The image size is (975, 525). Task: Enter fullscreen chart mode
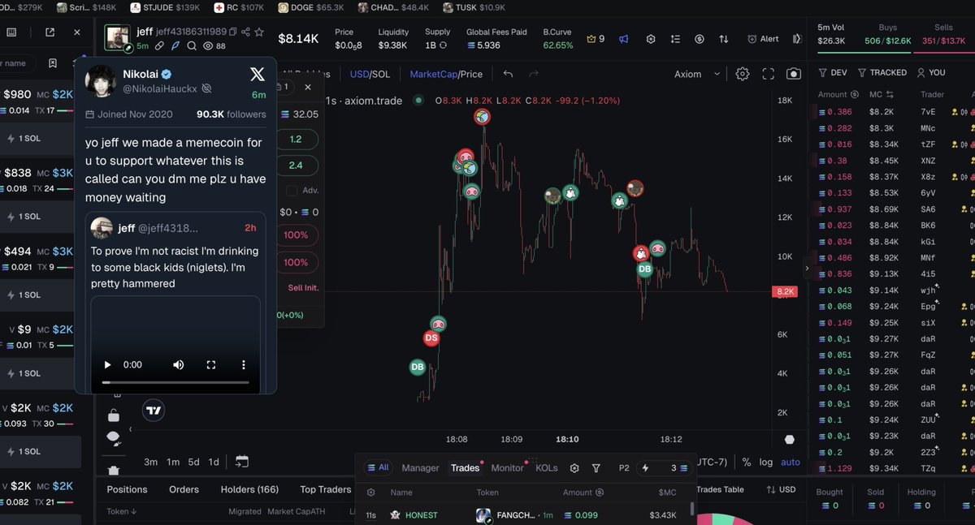(768, 74)
